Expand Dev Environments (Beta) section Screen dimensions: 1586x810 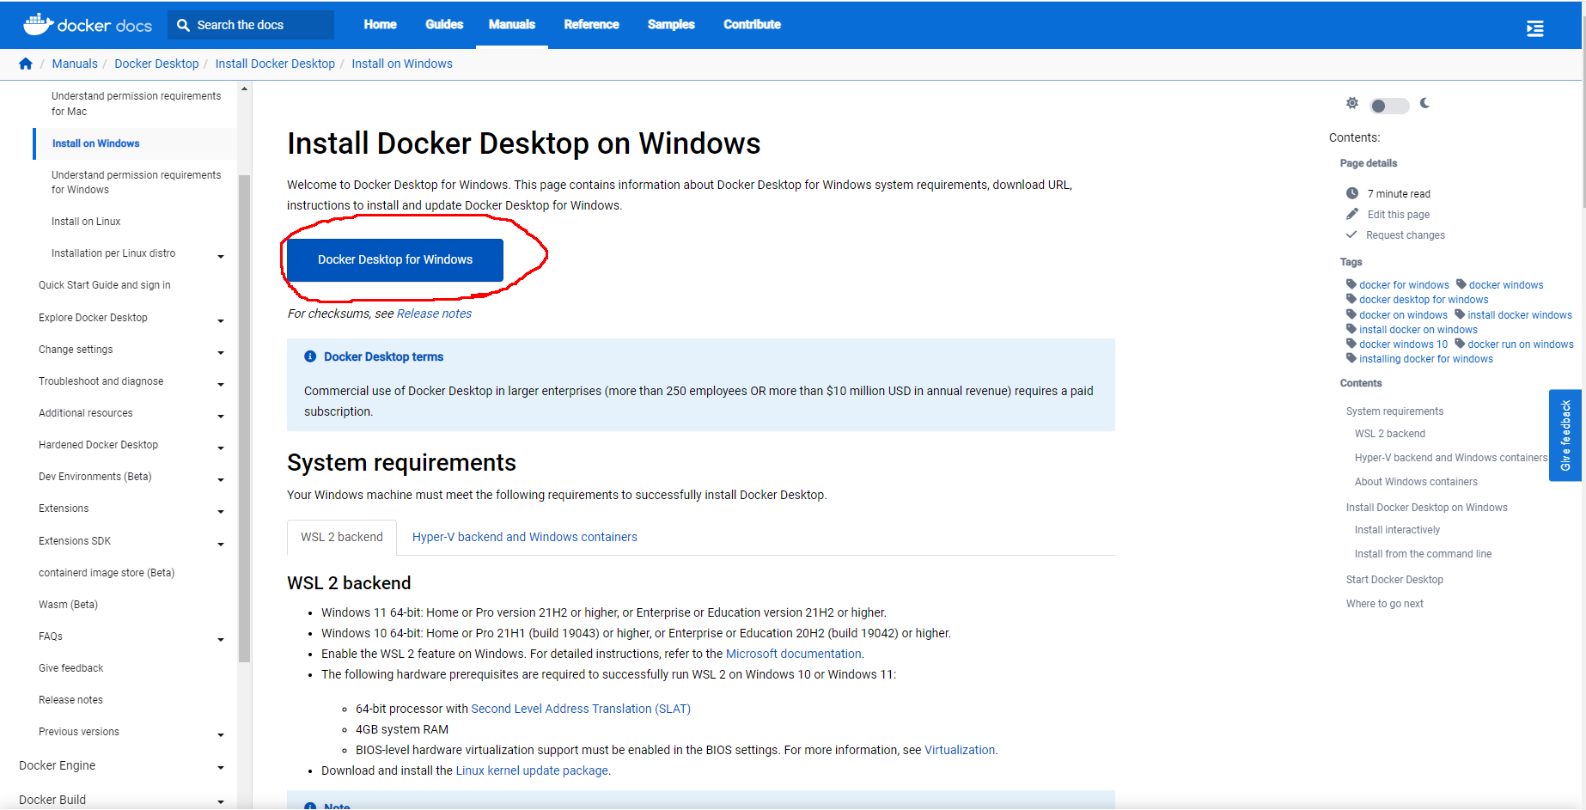click(x=221, y=479)
